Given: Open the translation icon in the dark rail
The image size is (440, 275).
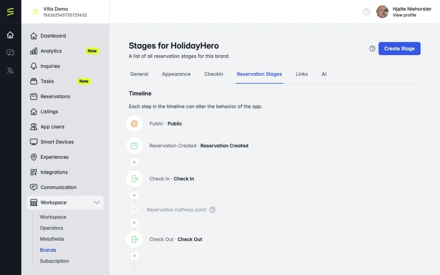Looking at the screenshot, I should click(x=10, y=71).
